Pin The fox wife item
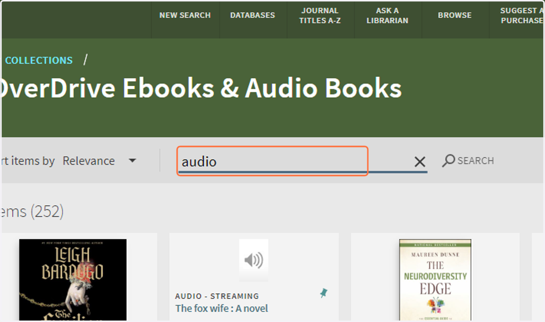 (324, 293)
